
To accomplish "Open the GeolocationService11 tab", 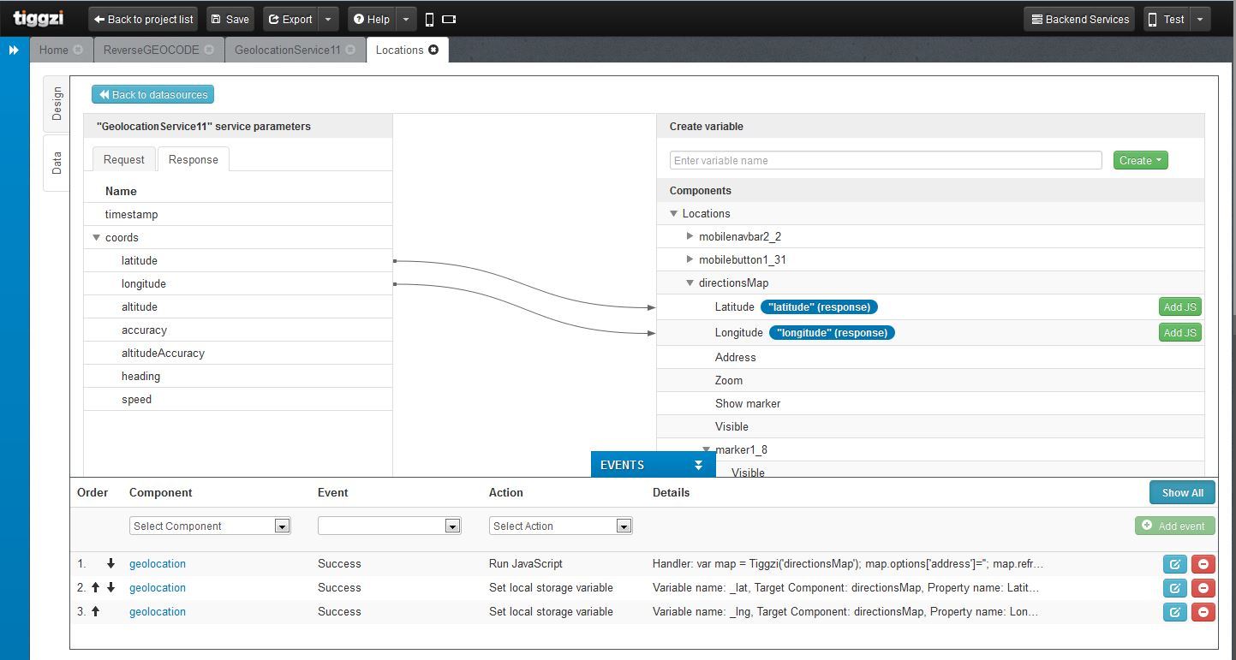I will tap(287, 50).
